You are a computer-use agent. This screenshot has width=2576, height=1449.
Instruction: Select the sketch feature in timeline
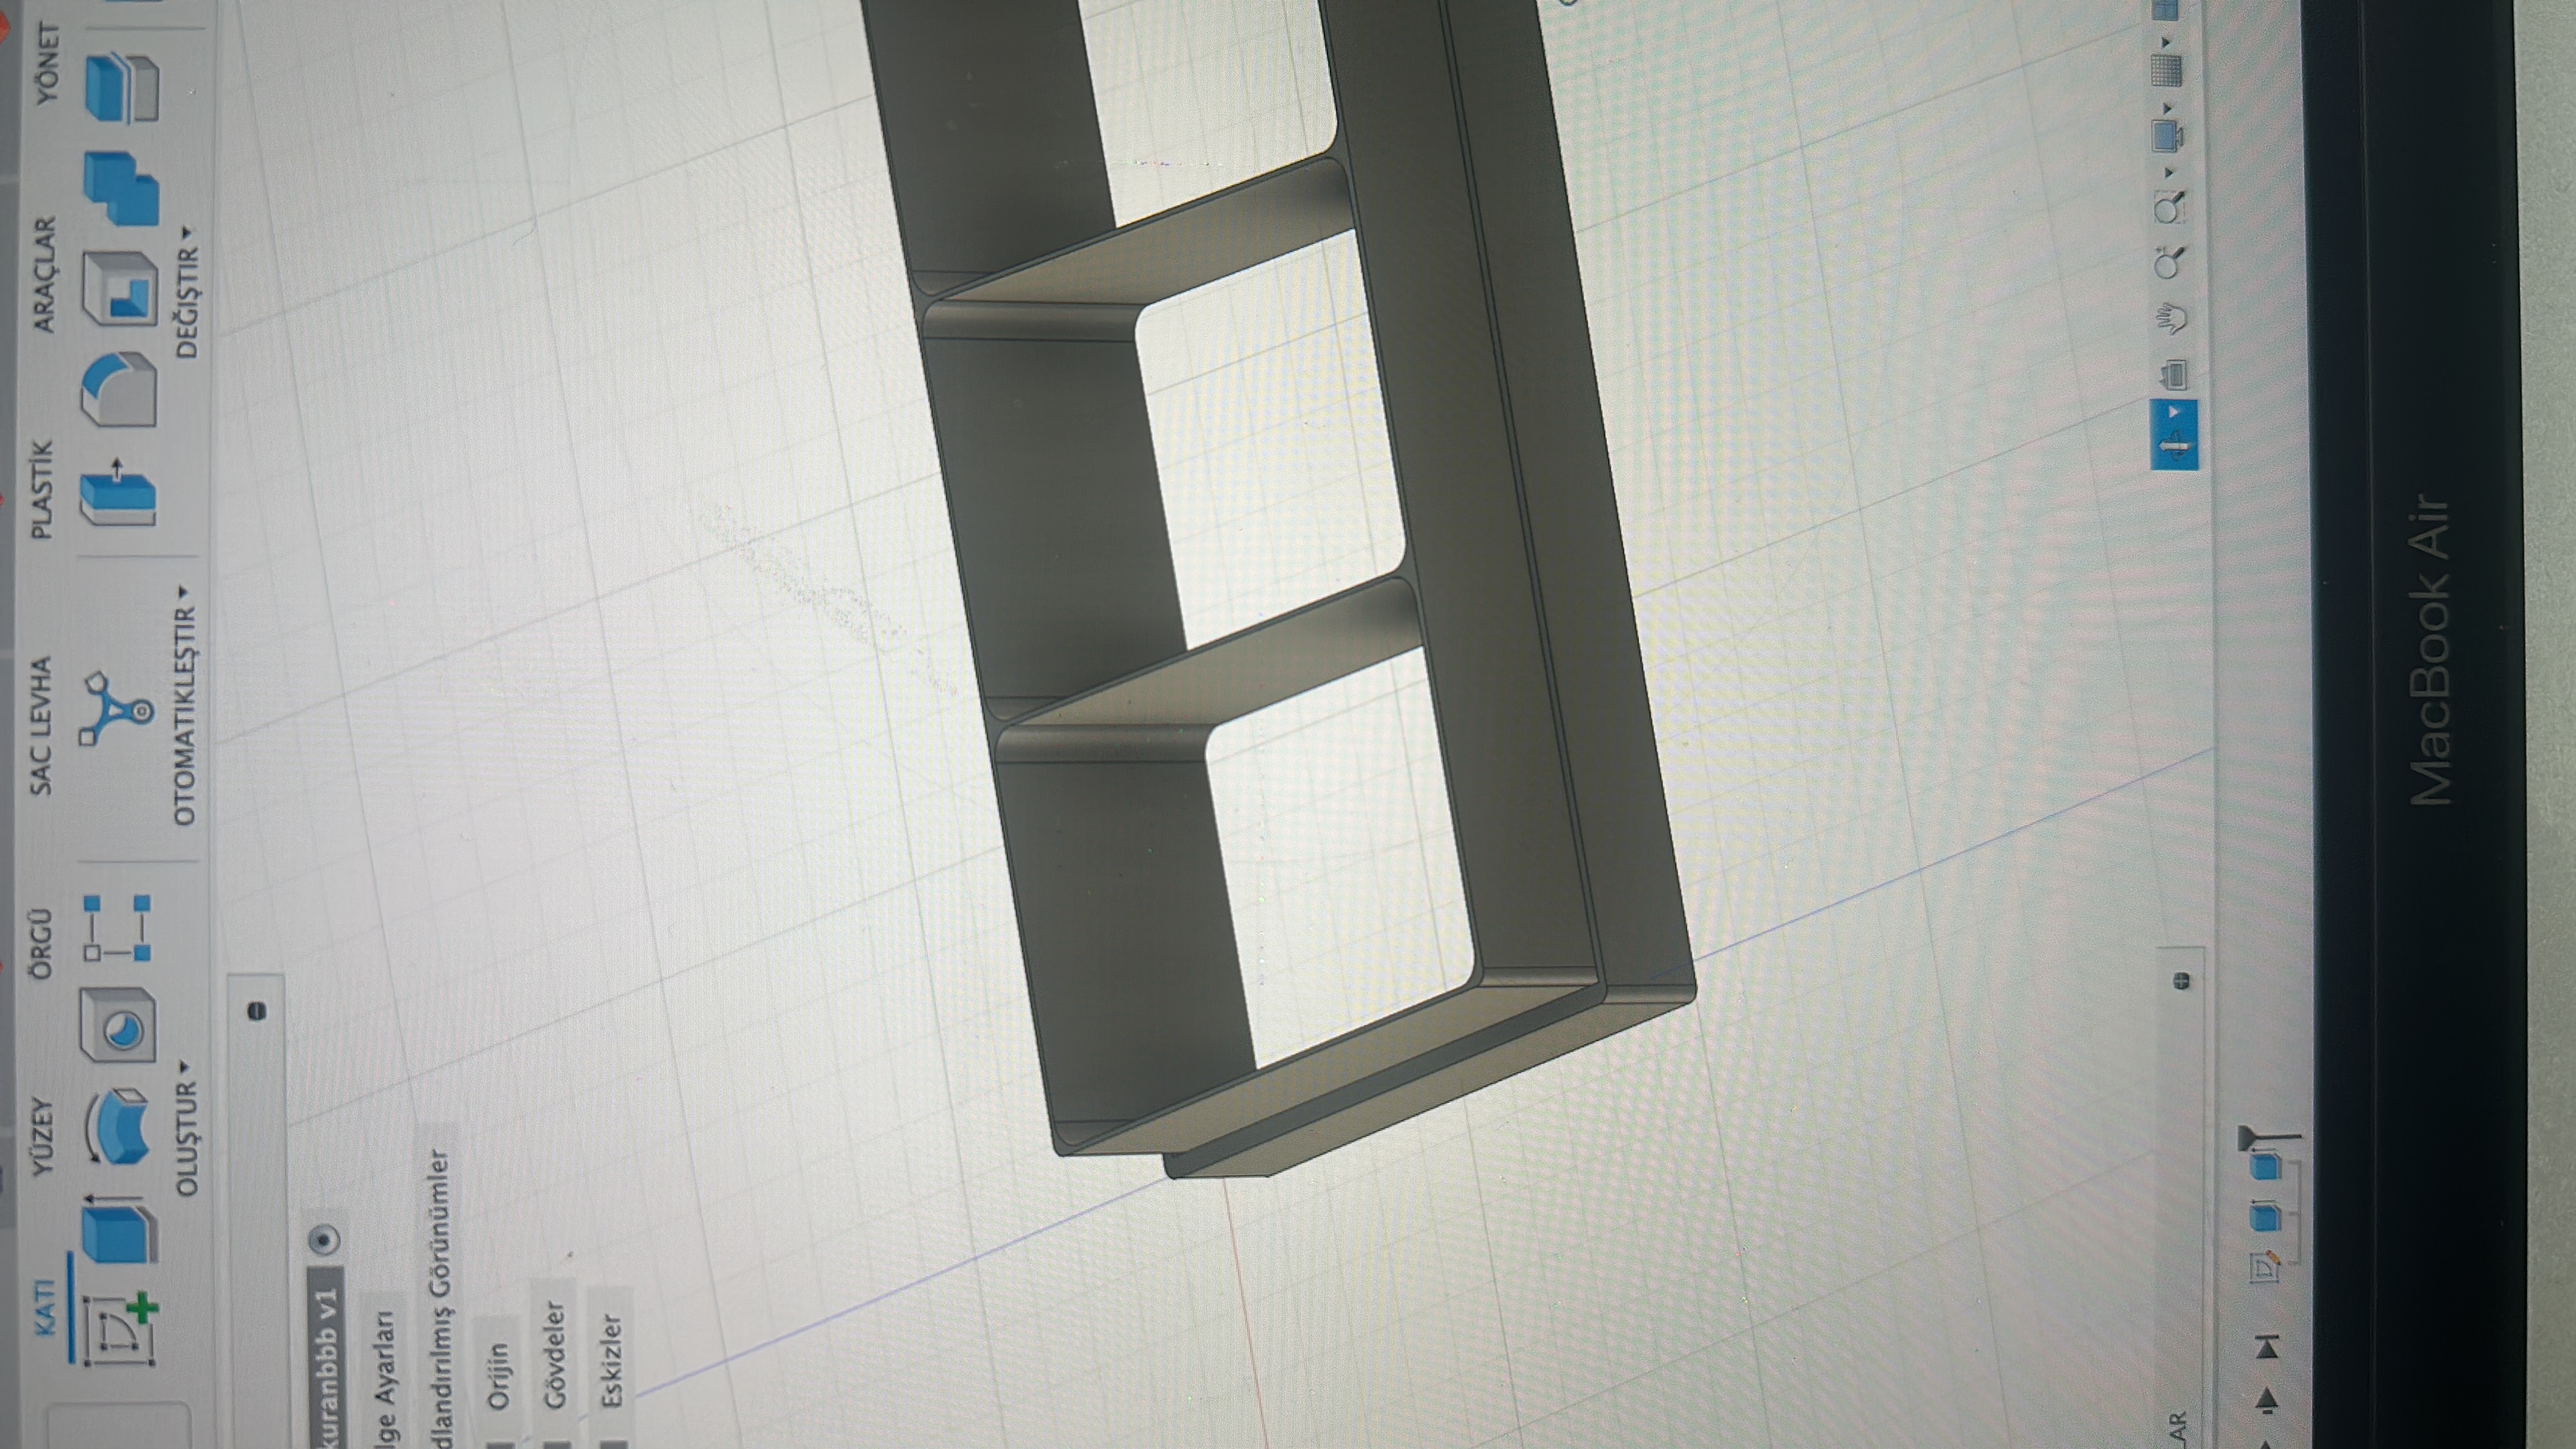2266,1268
